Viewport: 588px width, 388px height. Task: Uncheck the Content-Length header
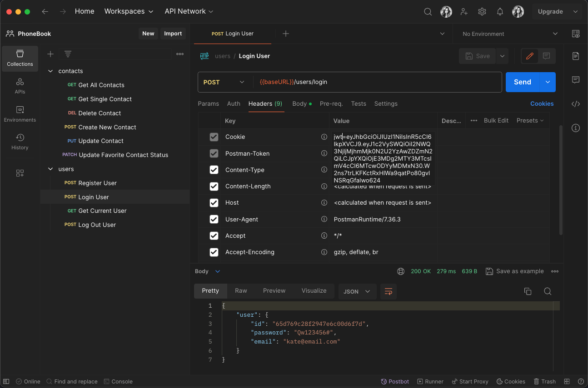pyautogui.click(x=214, y=187)
